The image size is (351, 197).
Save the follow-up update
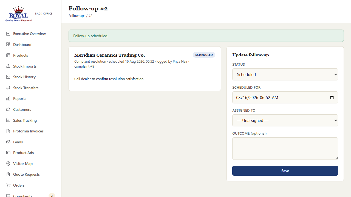coord(285,171)
